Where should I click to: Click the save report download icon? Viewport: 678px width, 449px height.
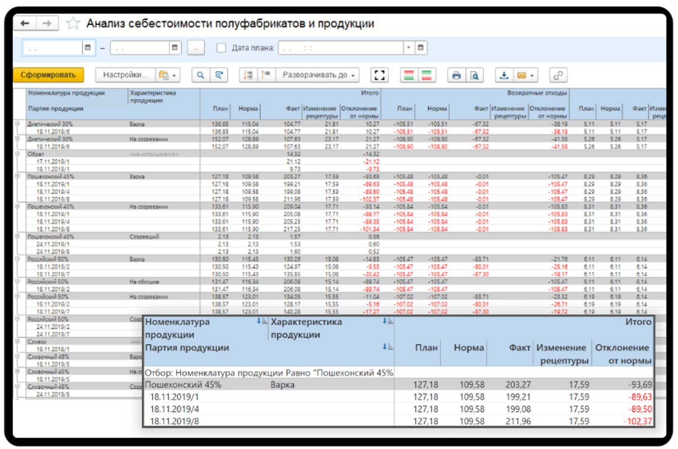(504, 75)
